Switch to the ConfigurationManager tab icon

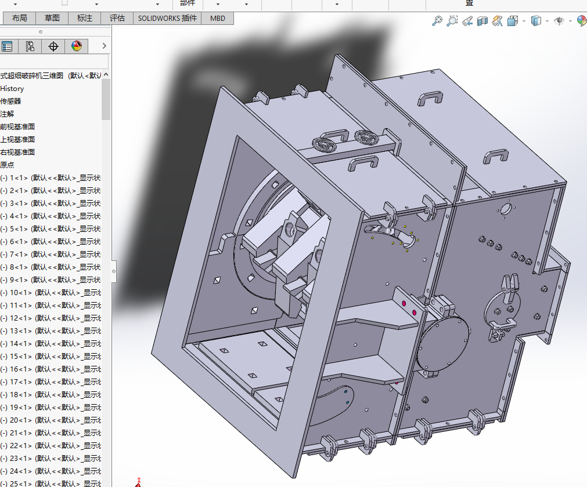(x=30, y=46)
